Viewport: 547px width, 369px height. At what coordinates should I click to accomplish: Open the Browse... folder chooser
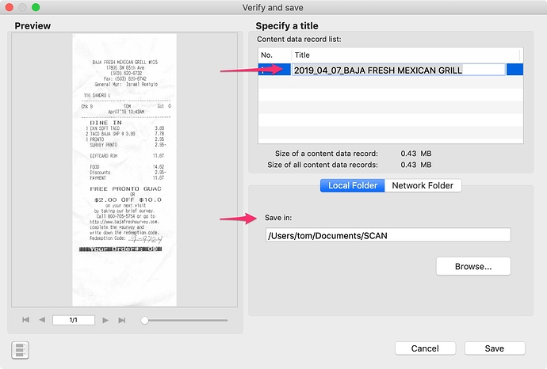point(473,266)
